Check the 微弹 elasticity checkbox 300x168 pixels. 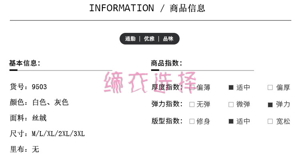pyautogui.click(x=231, y=104)
